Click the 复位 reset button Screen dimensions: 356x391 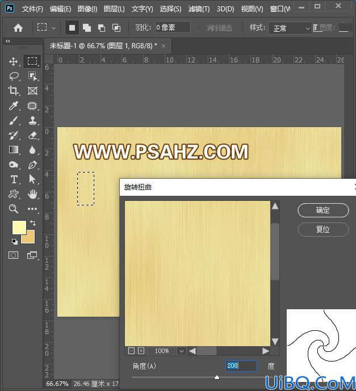323,229
